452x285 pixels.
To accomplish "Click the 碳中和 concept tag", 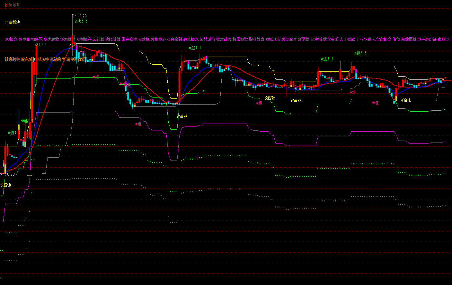I will pos(24,39).
